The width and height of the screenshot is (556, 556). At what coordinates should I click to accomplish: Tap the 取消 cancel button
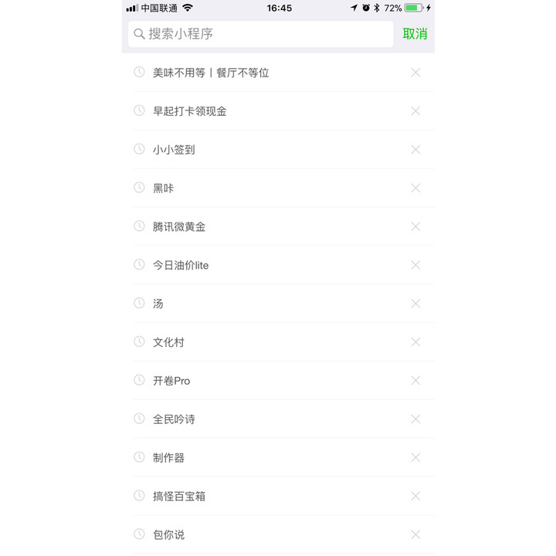pos(415,34)
